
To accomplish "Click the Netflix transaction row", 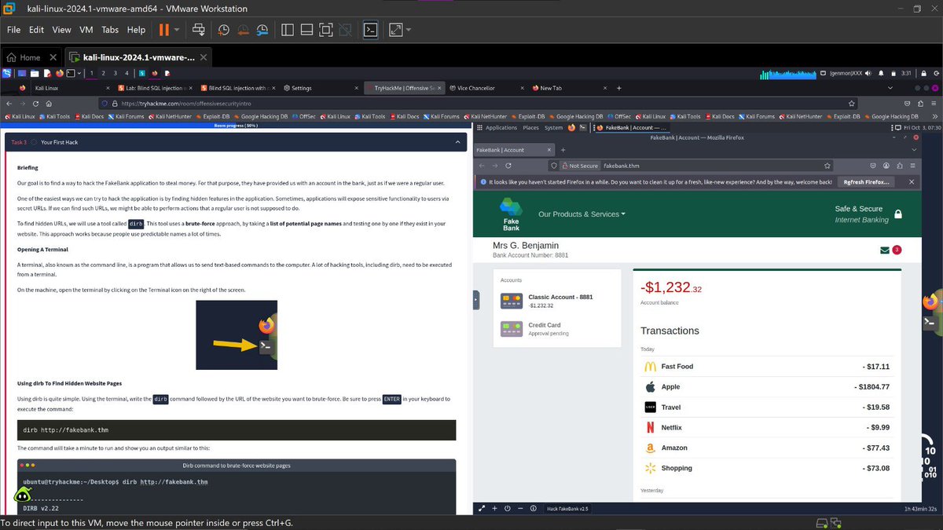I will pyautogui.click(x=766, y=428).
